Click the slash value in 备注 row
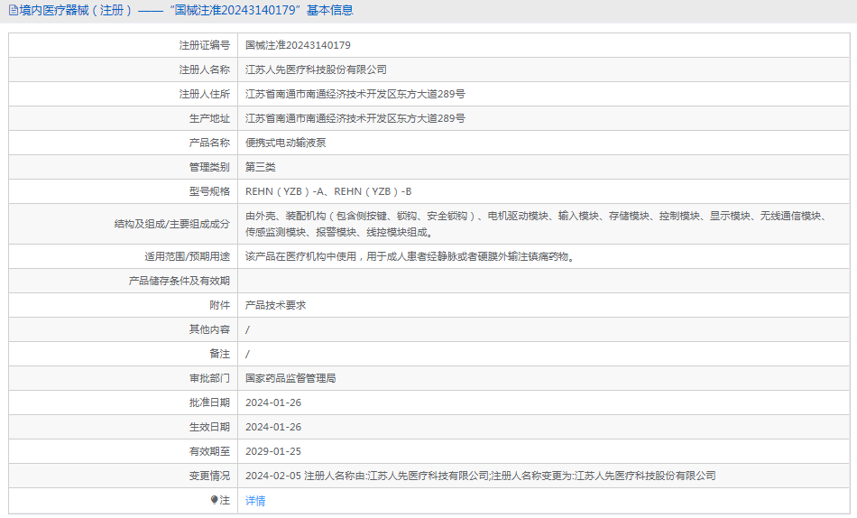 [x=247, y=355]
